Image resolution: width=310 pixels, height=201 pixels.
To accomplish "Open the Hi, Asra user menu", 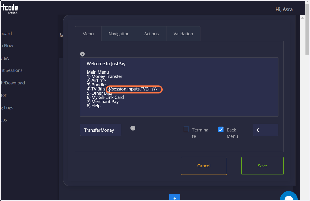I will [x=284, y=10].
